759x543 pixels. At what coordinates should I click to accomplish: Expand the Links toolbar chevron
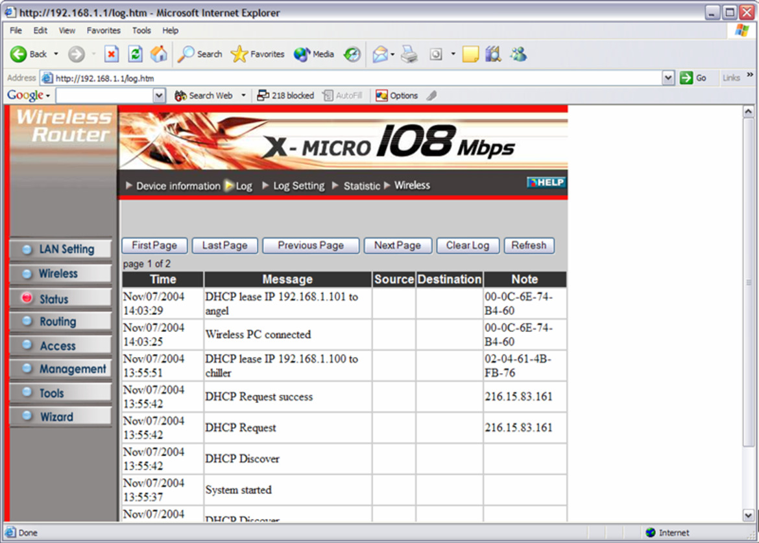pyautogui.click(x=750, y=75)
